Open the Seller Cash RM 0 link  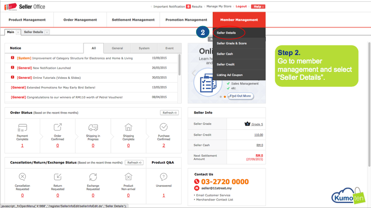pyautogui.click(x=260, y=145)
